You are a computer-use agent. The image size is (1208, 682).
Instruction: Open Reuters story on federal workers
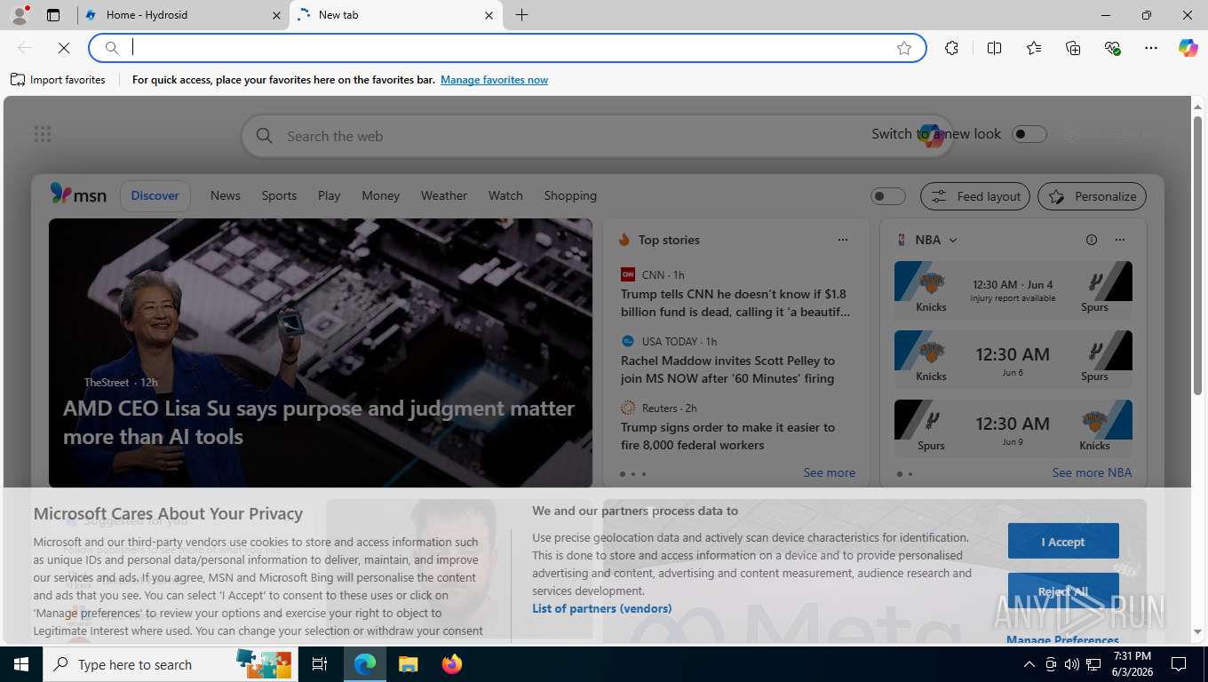click(728, 436)
